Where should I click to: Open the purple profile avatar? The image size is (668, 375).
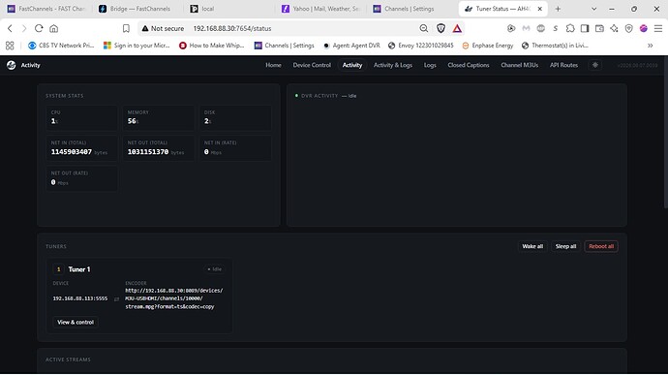[643, 28]
